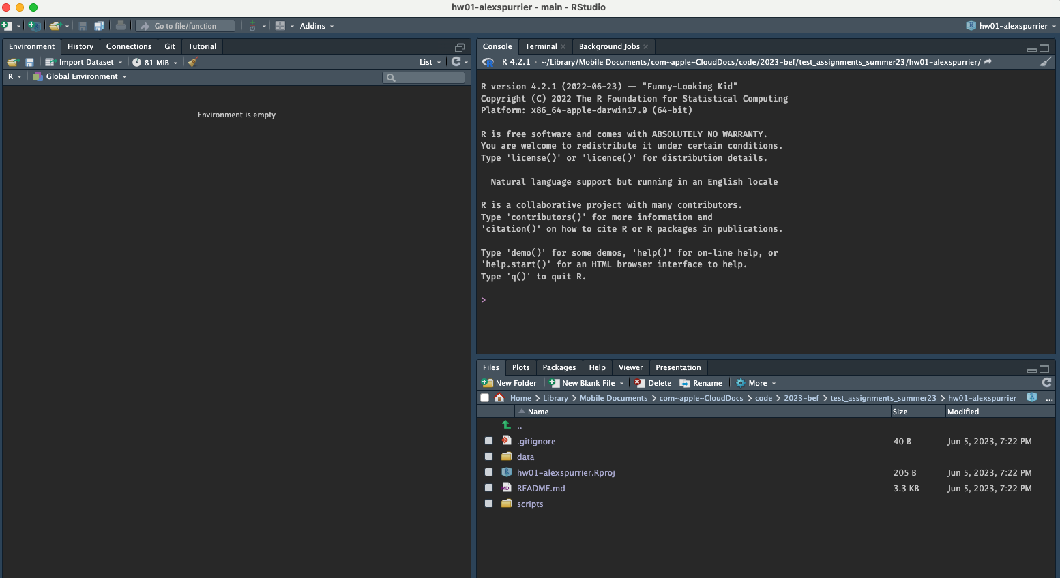Open the Packages tab

[x=559, y=367]
